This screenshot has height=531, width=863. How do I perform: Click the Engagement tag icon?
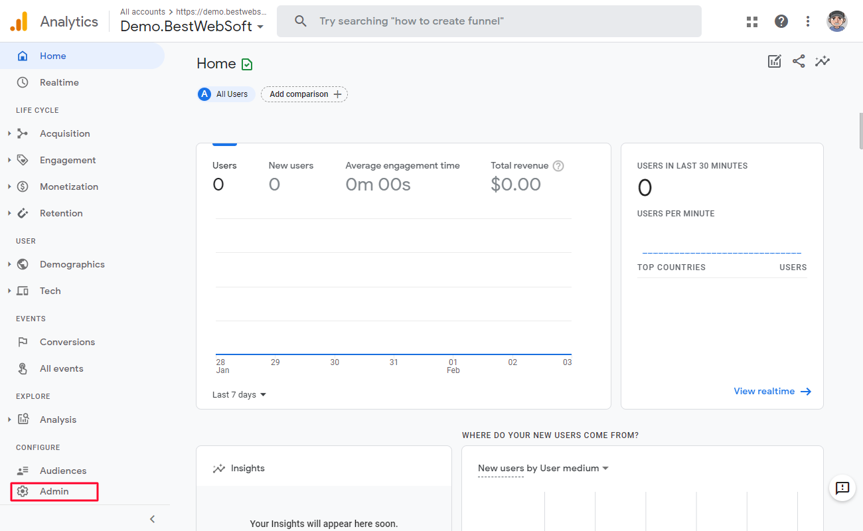click(23, 160)
